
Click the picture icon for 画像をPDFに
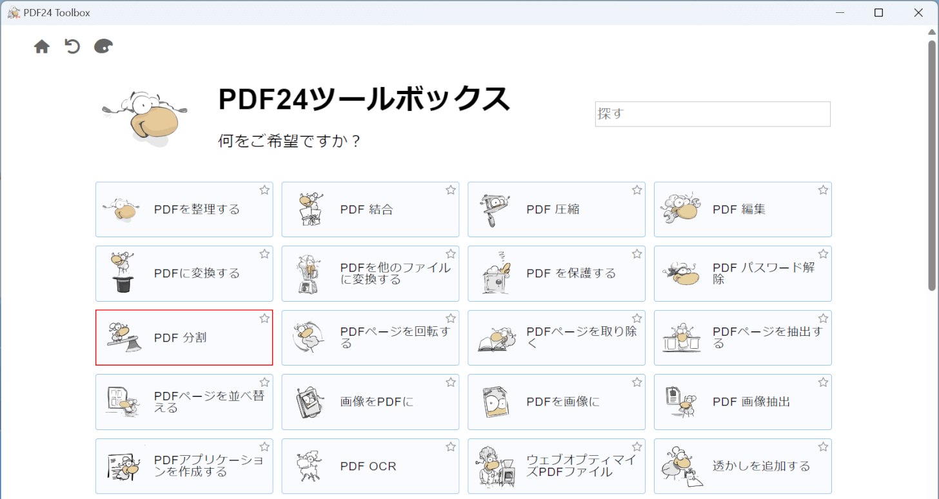click(310, 404)
